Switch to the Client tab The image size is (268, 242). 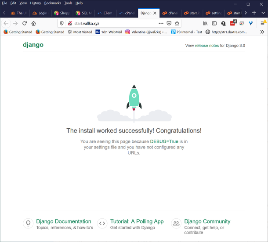coord(105,13)
